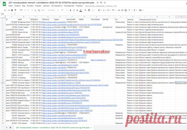Open the t.me/Kotlov011 Telegram link

pos(98,60)
